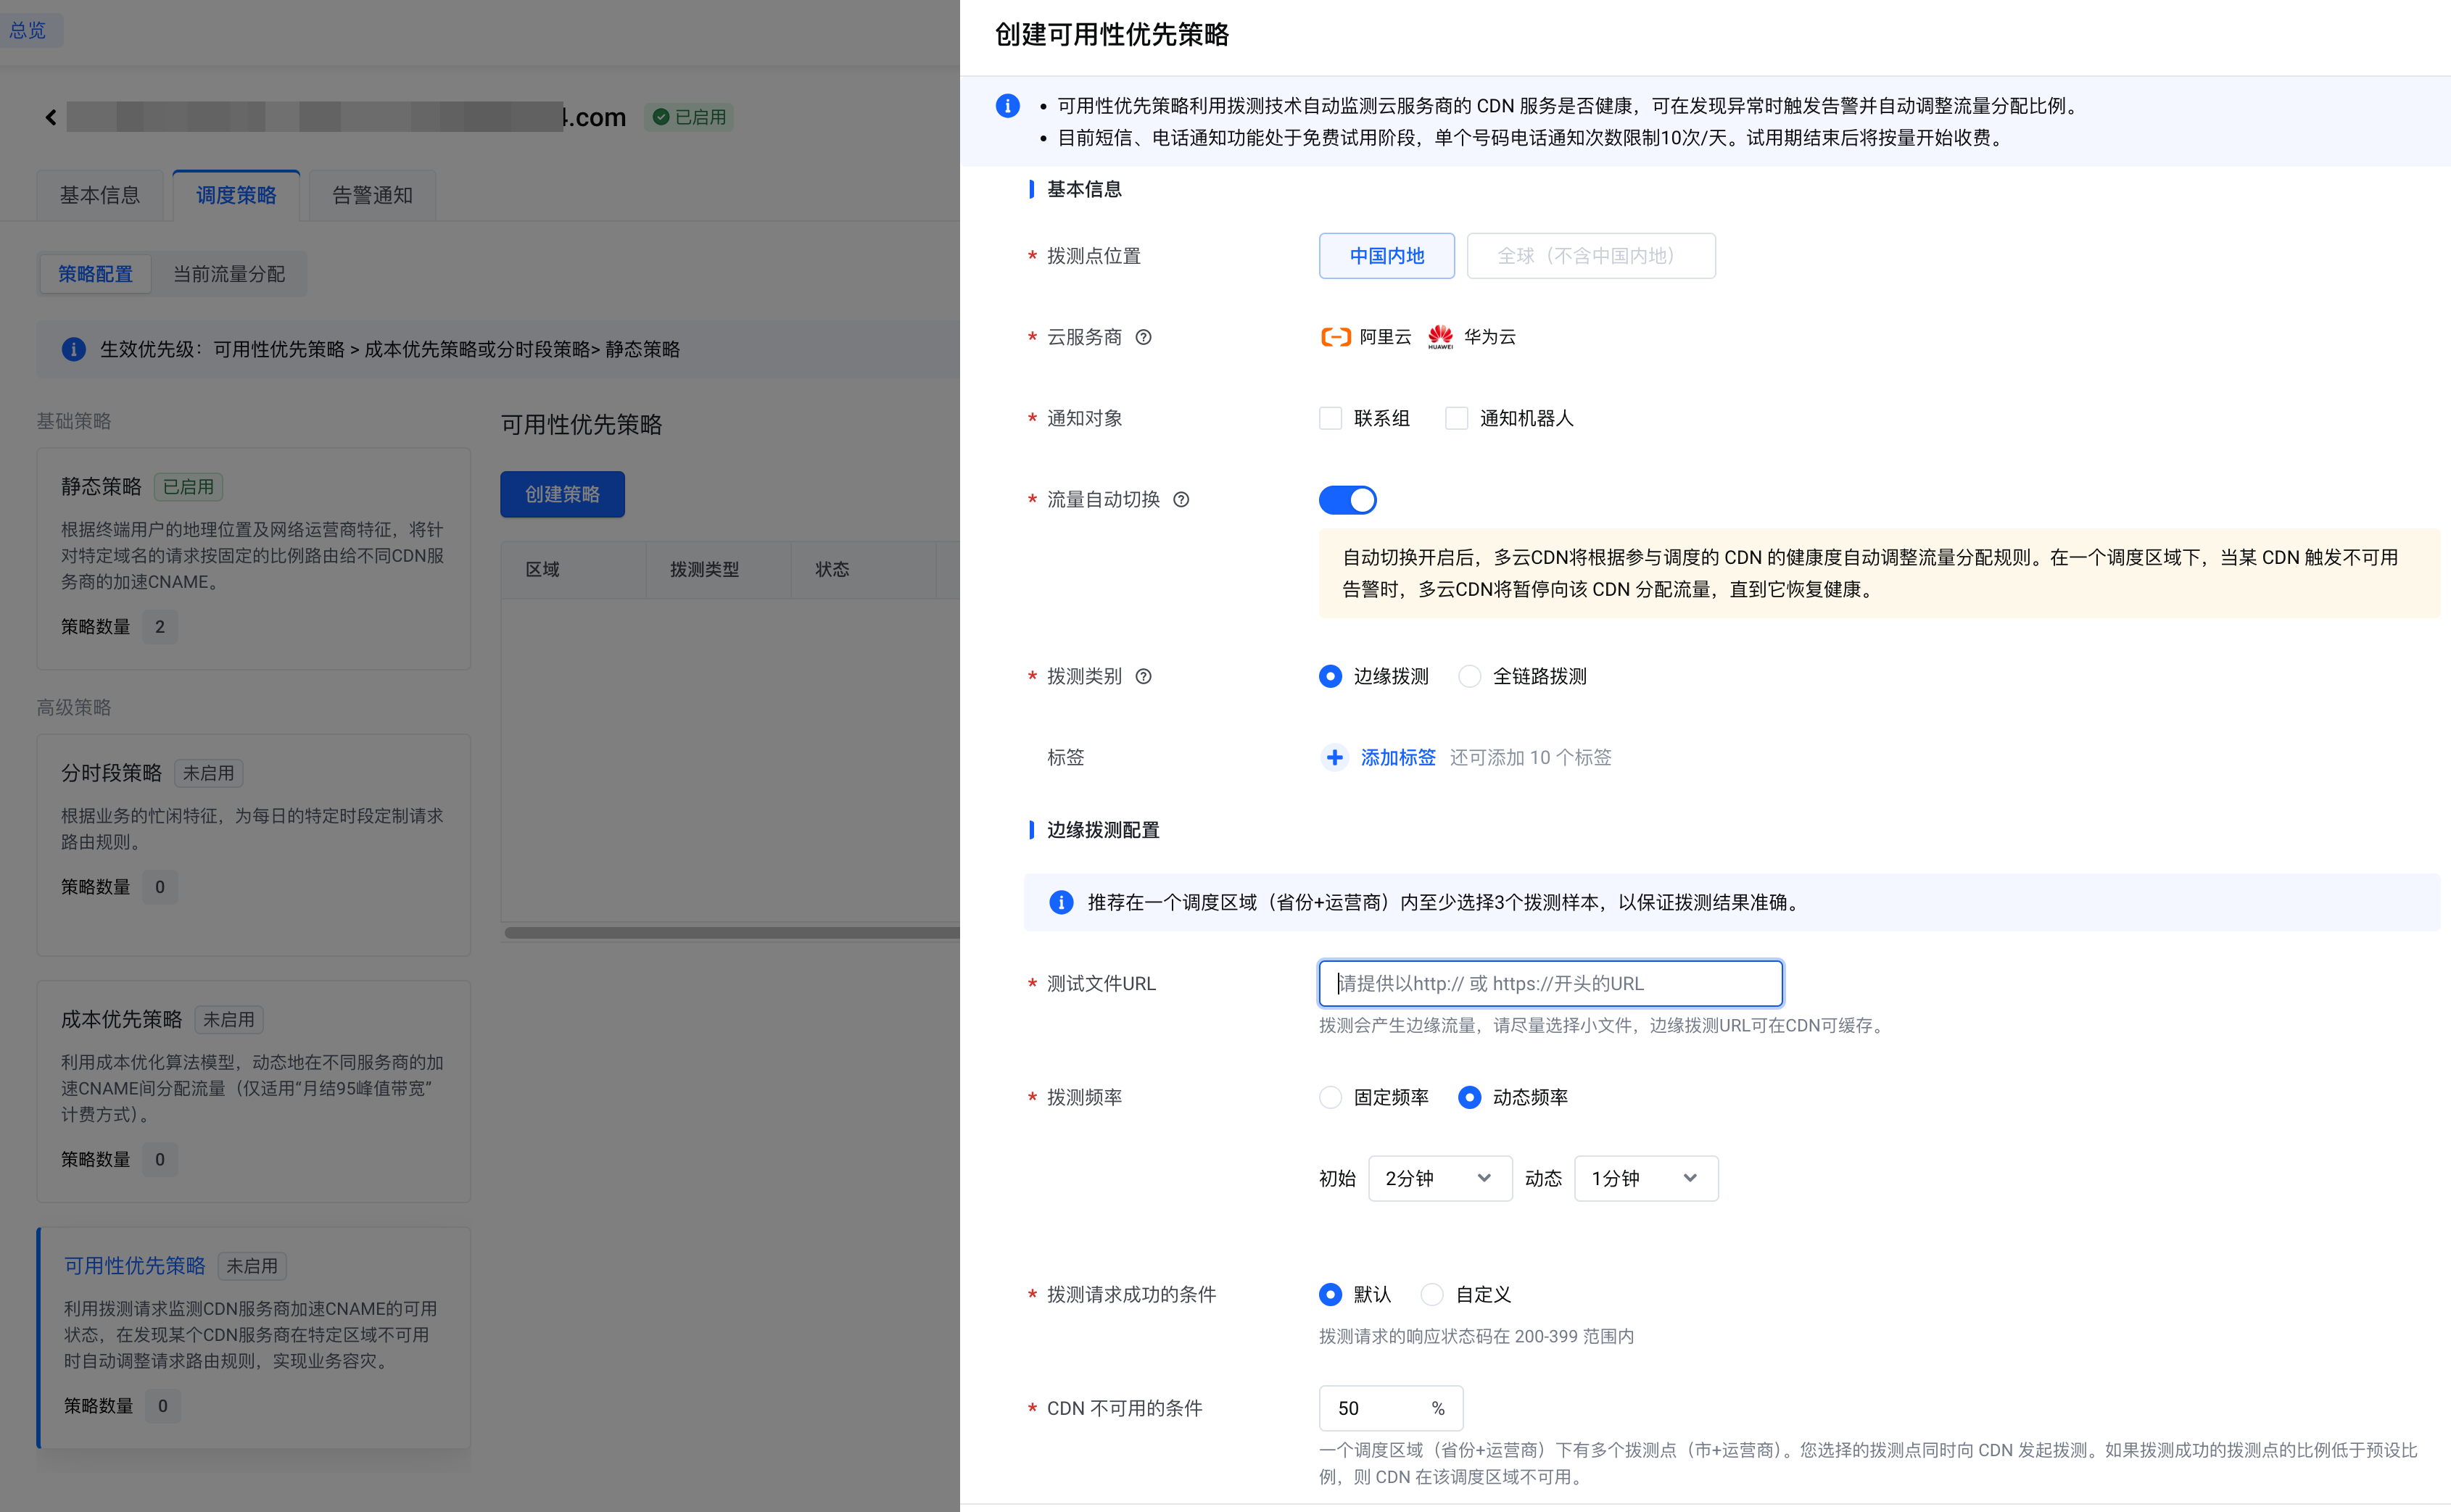Click the help icon beside 流量自动切换
Image resolution: width=2451 pixels, height=1512 pixels.
(x=1181, y=499)
